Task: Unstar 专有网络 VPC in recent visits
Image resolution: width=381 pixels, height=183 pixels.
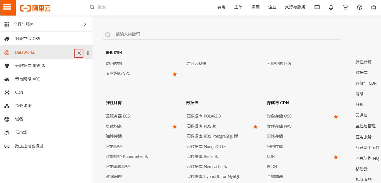Action: point(175,74)
